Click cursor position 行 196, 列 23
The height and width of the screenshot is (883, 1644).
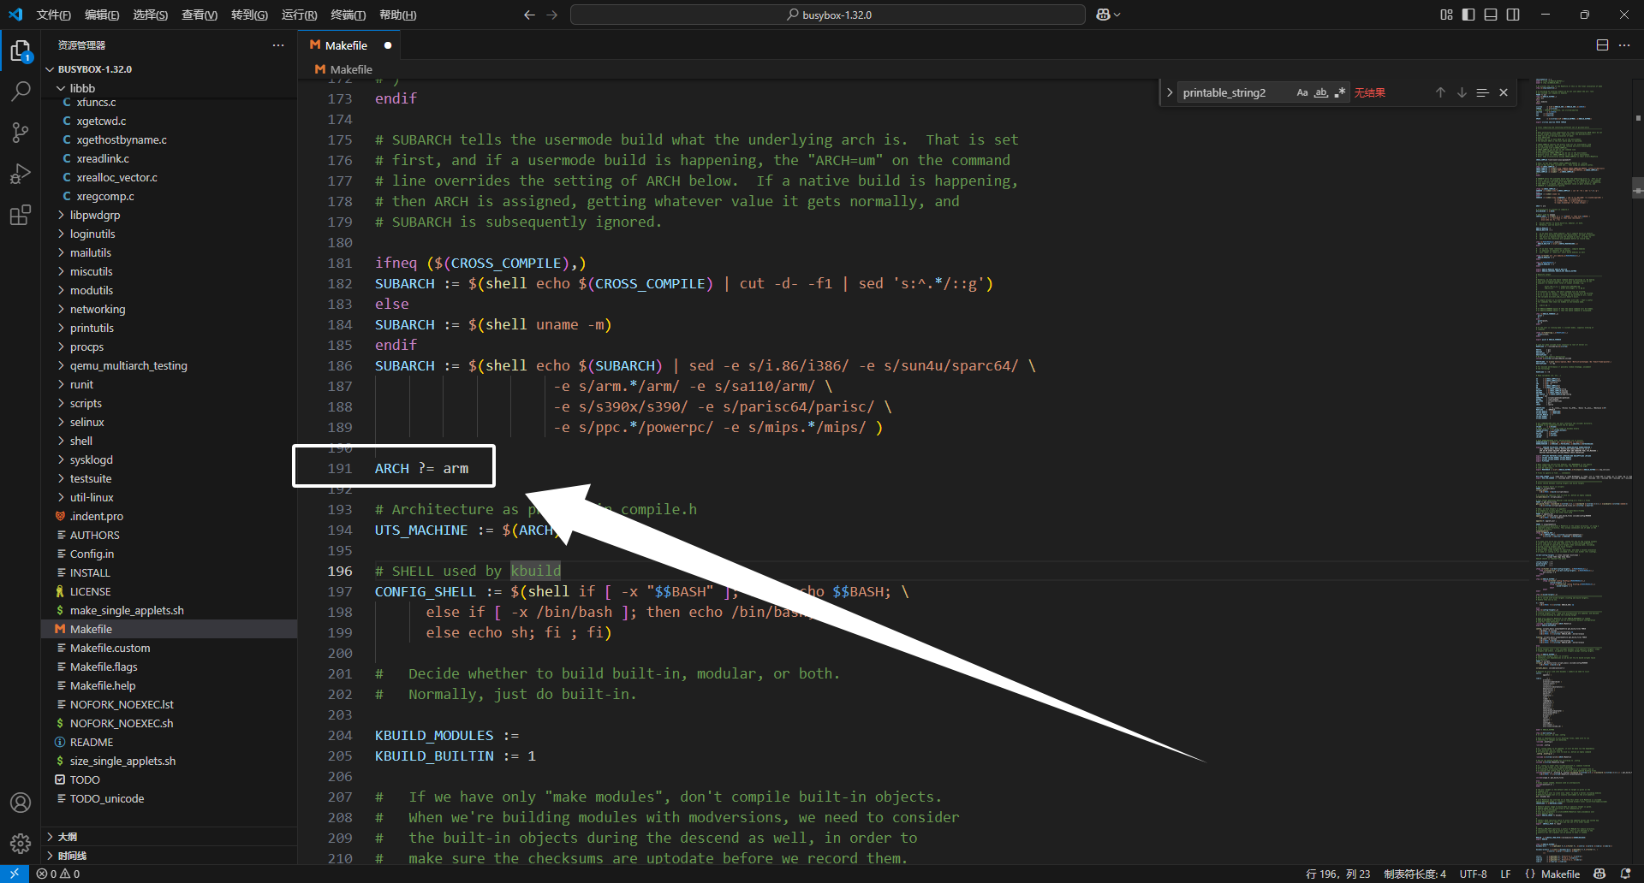click(1337, 874)
